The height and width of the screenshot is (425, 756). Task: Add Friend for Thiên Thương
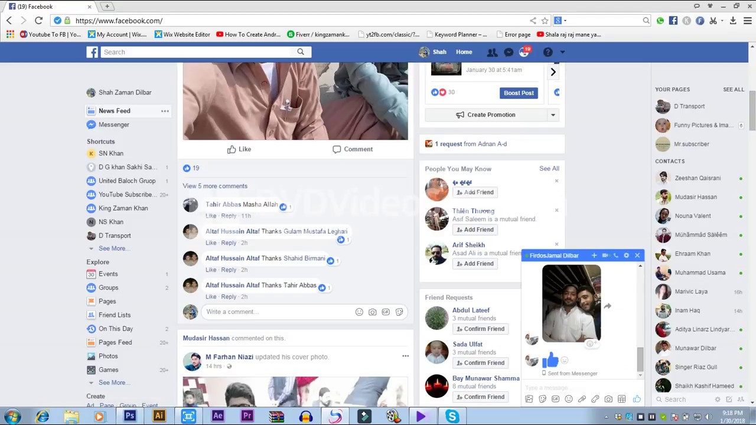[475, 230]
